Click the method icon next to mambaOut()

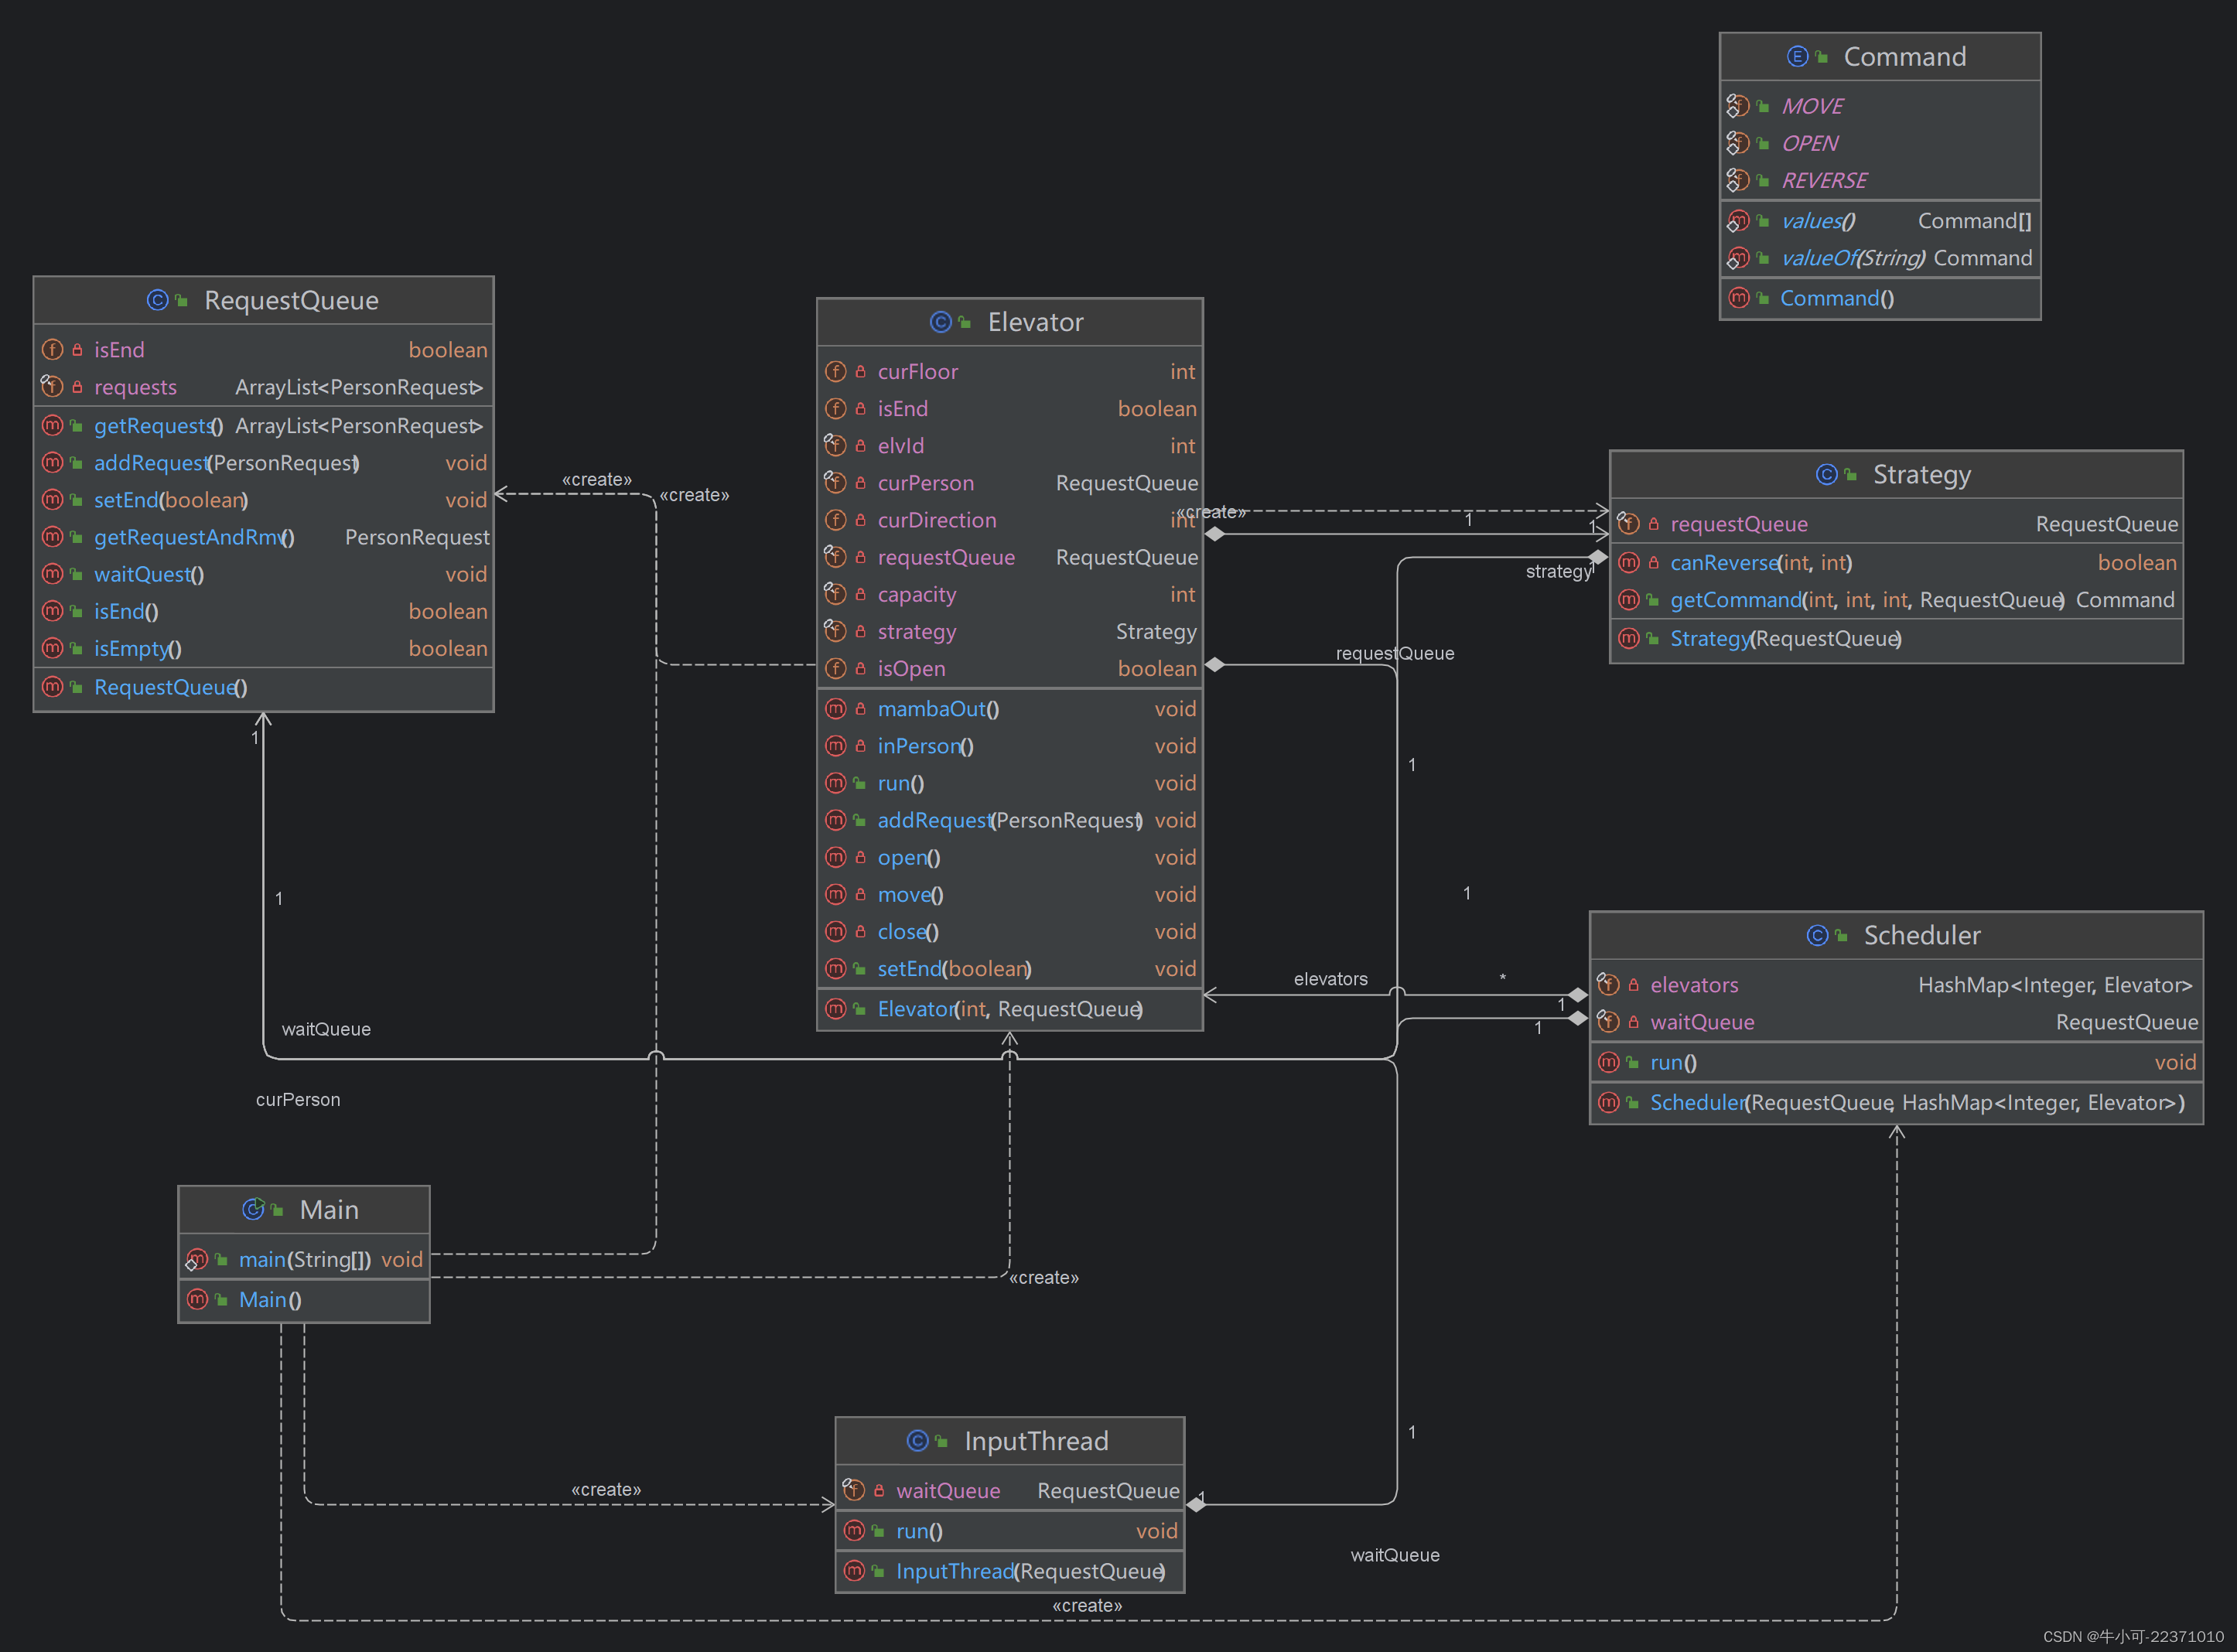coord(835,709)
